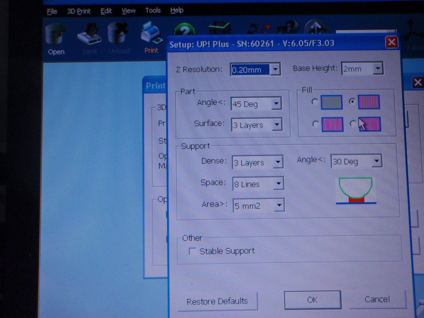Select the fine-line magenta fill option
This screenshot has width=424, height=318.
pyautogui.click(x=369, y=102)
